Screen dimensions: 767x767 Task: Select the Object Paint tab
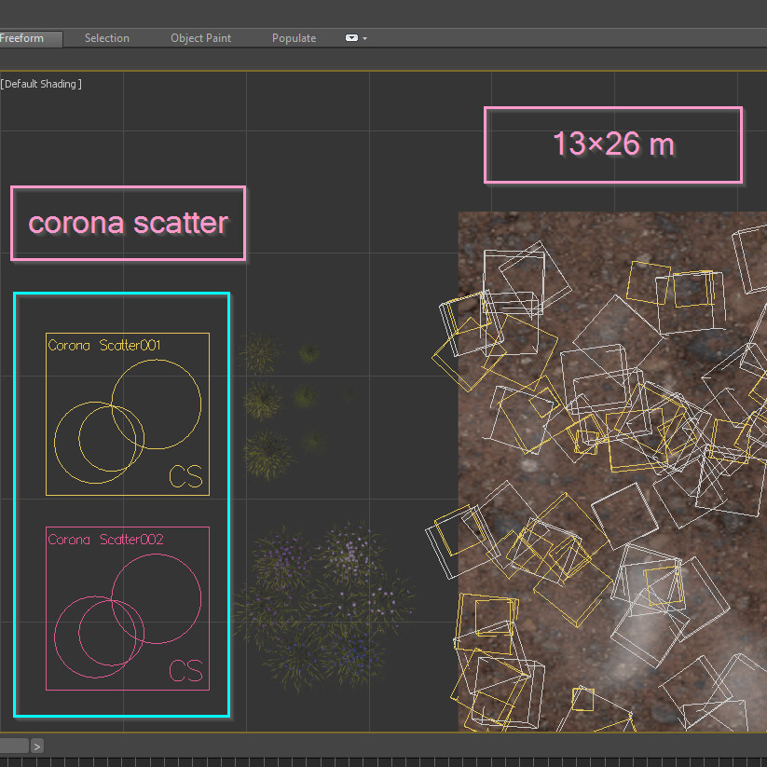coord(200,38)
